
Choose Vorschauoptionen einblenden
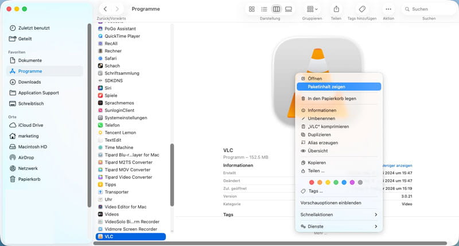tap(339, 203)
